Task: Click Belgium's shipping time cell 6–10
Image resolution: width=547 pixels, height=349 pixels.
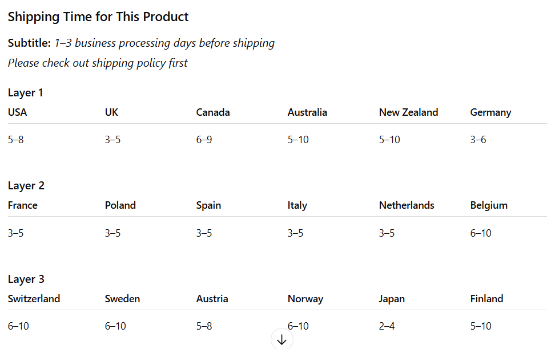Action: coord(481,233)
